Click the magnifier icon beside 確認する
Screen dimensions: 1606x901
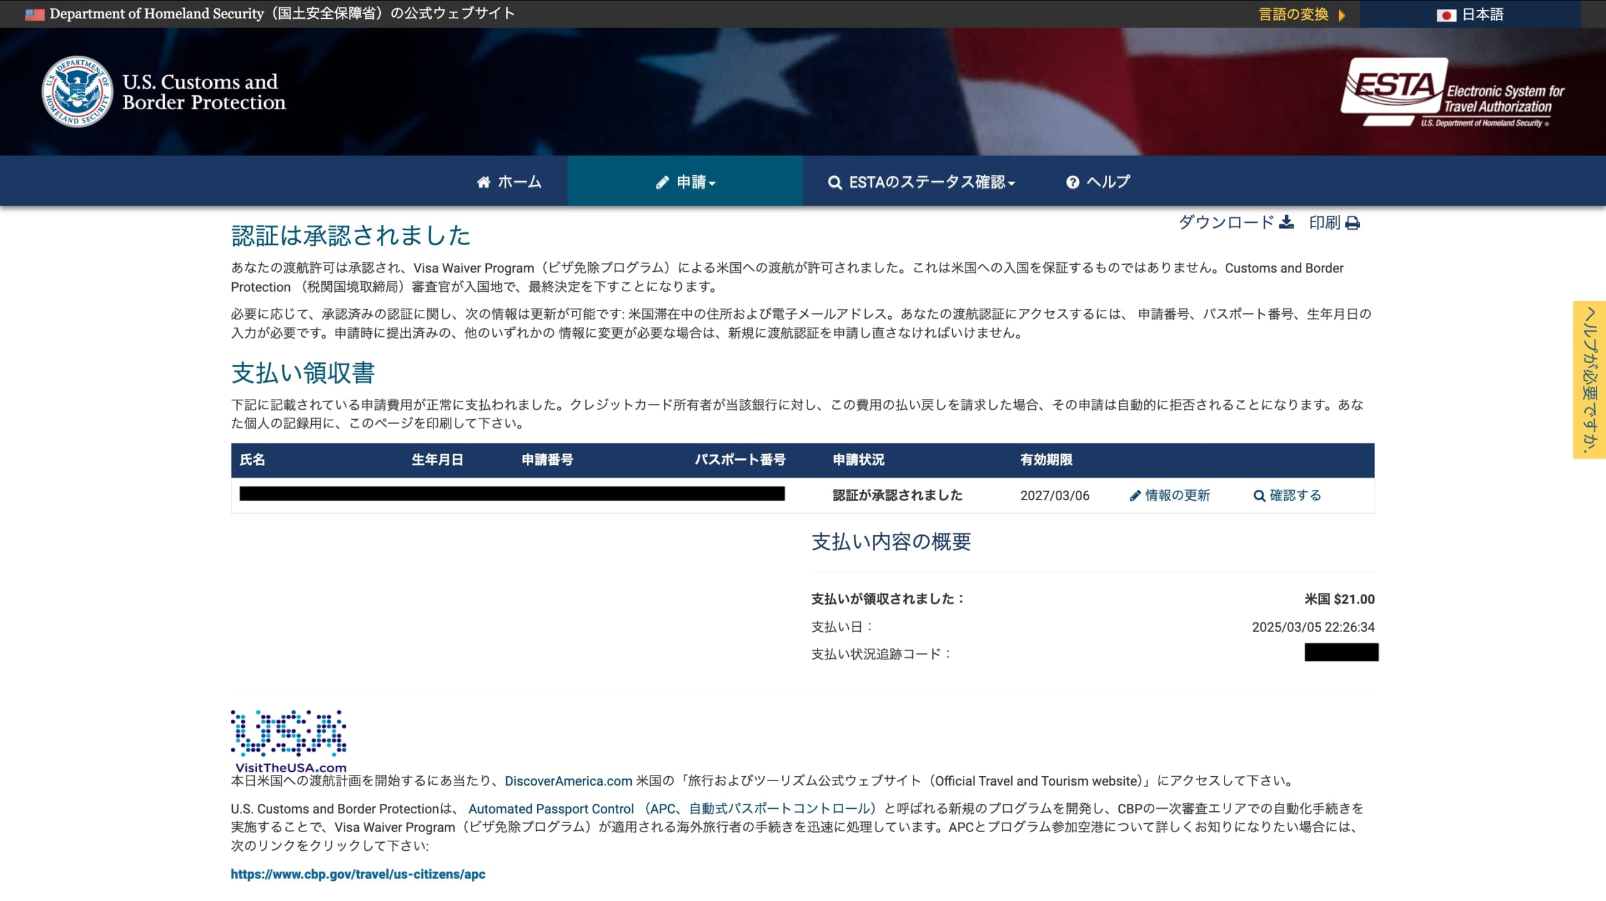coord(1258,496)
